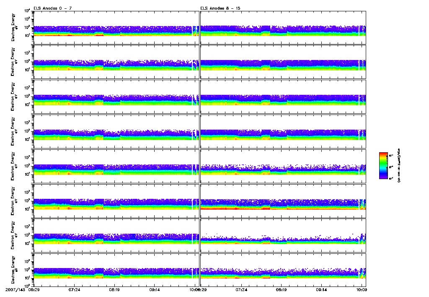Click the "ELS Anodes 0 - 7" column title

tap(53, 8)
